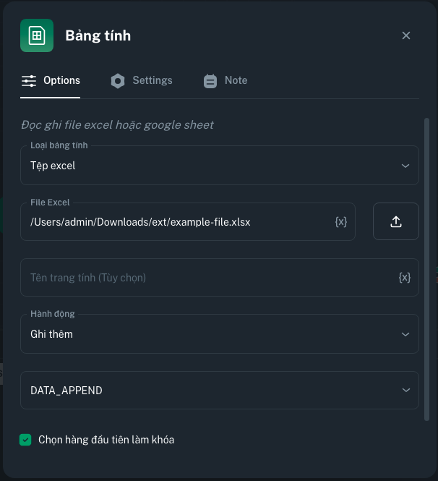
Task: Insert variable in File Excel field
Action: (x=341, y=222)
